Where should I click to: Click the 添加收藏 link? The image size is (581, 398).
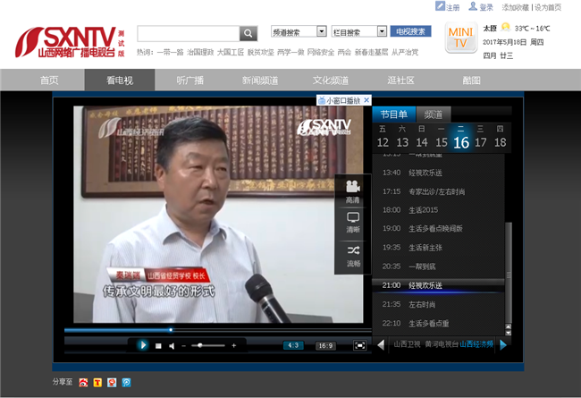pos(516,7)
